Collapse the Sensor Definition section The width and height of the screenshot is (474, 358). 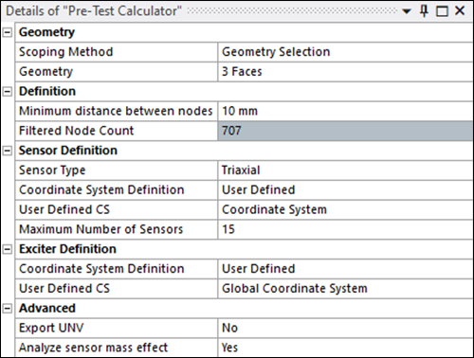8,151
